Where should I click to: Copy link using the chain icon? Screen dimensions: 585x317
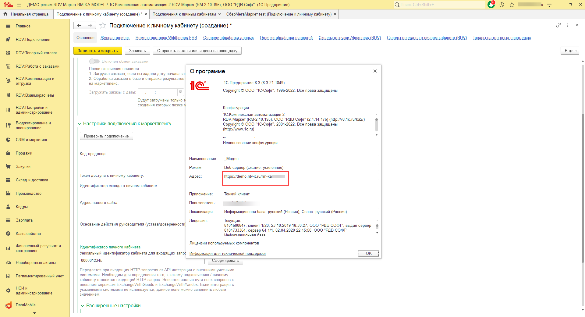point(558,25)
